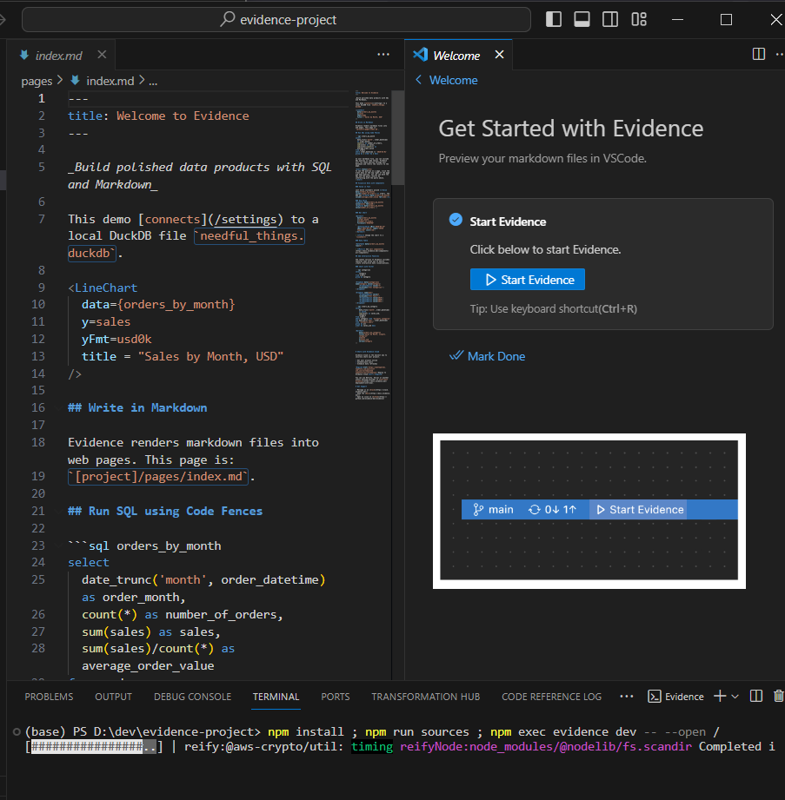Open Customize Layout icon in title bar
This screenshot has width=785, height=800.
(x=639, y=19)
